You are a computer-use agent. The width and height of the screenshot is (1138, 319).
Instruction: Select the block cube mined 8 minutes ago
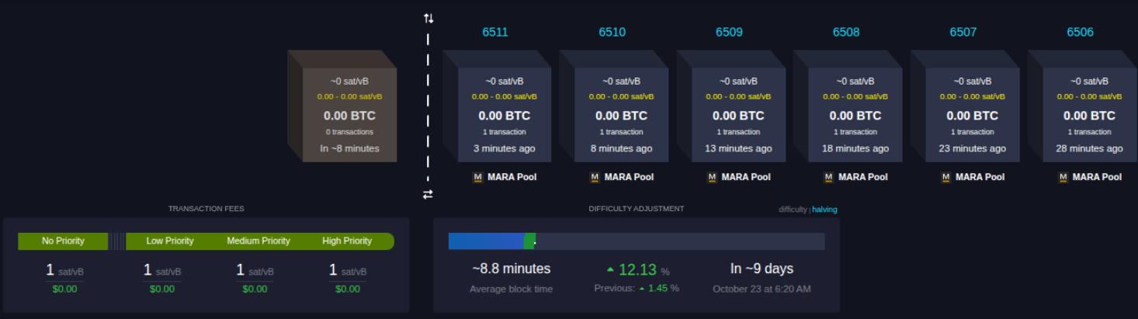click(621, 114)
